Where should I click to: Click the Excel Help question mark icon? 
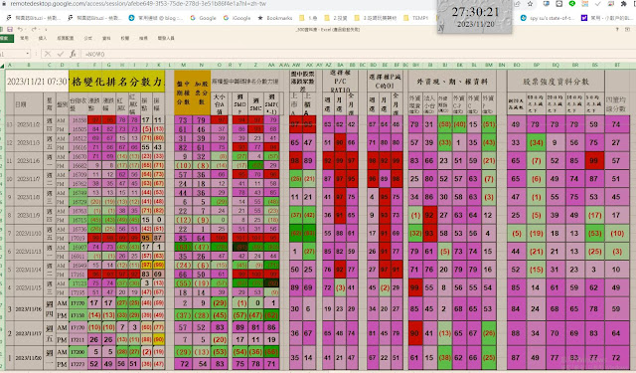(x=617, y=29)
